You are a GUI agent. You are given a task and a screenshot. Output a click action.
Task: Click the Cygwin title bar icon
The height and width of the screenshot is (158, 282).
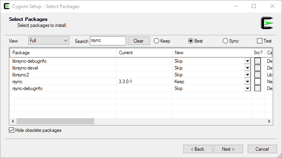[7, 6]
